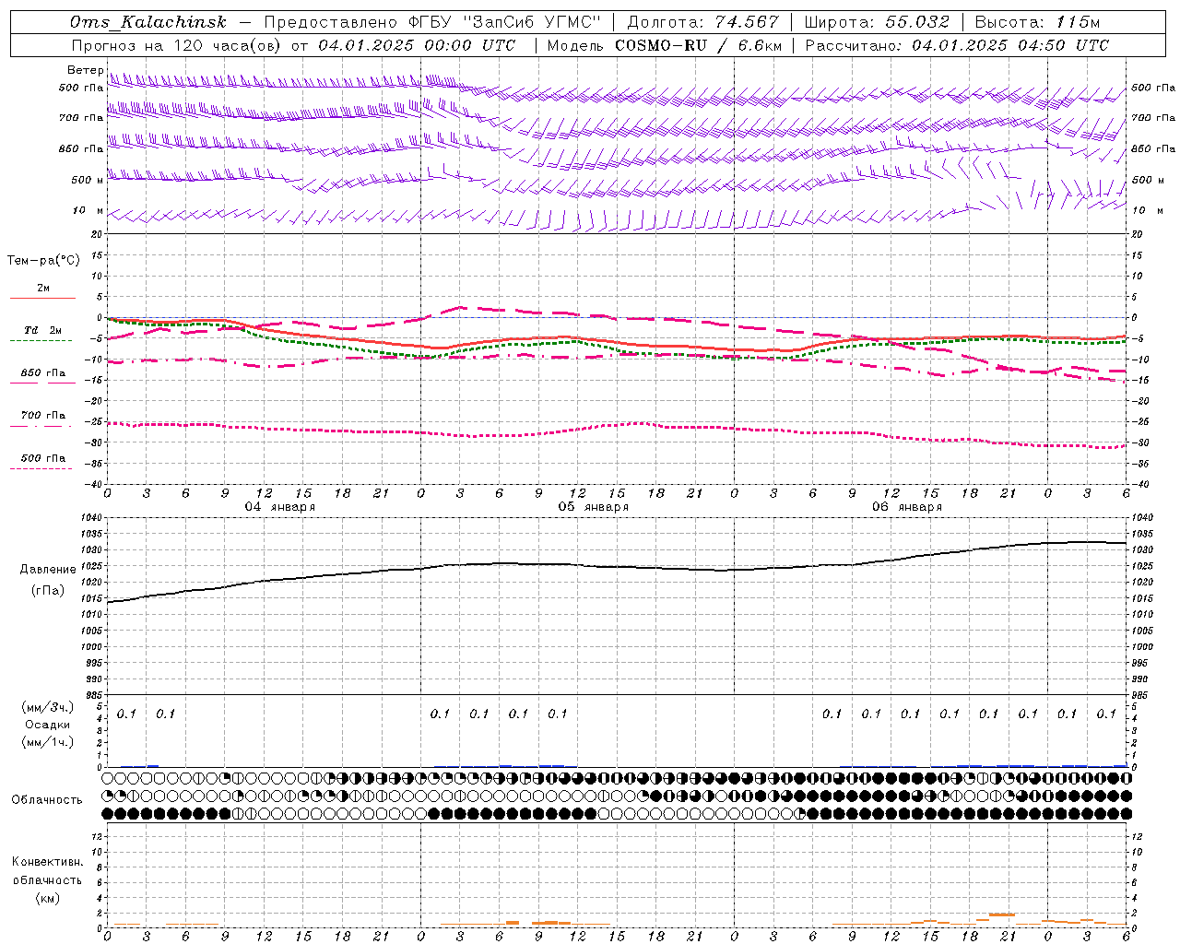Click the 06 января date label
The height and width of the screenshot is (944, 1180).
906,507
